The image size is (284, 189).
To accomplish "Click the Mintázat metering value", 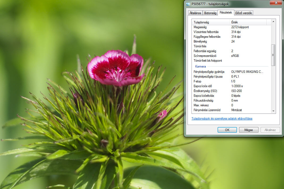I will click(x=236, y=110).
